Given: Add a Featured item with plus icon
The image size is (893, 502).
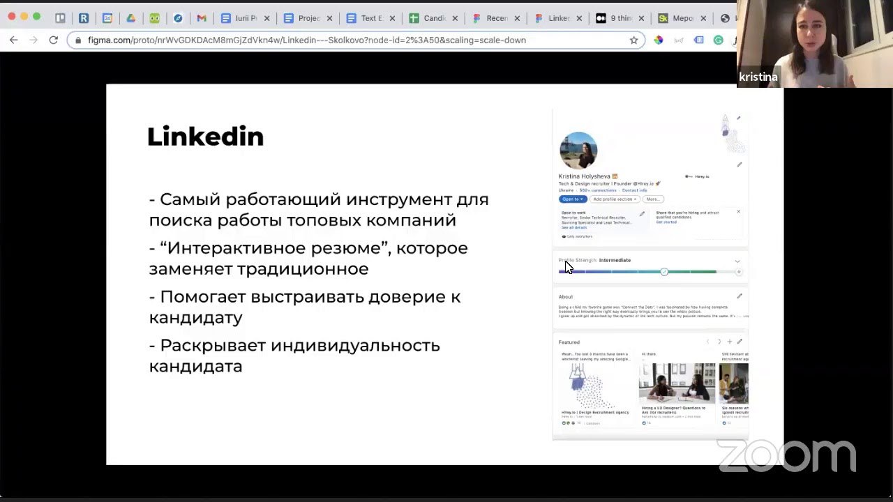Looking at the screenshot, I should (730, 342).
